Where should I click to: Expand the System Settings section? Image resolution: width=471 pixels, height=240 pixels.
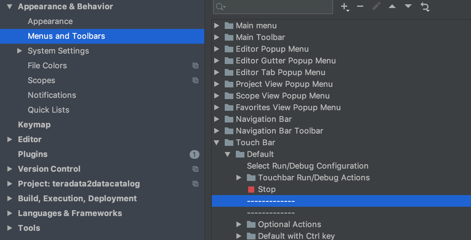(x=20, y=51)
